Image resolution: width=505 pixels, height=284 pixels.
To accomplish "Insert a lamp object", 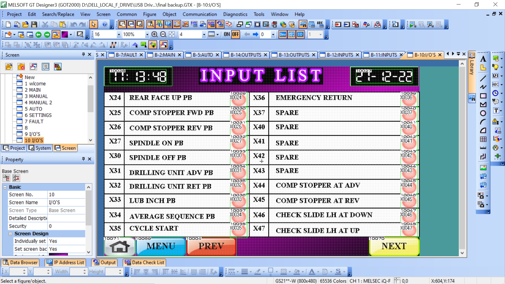I will [x=496, y=67].
